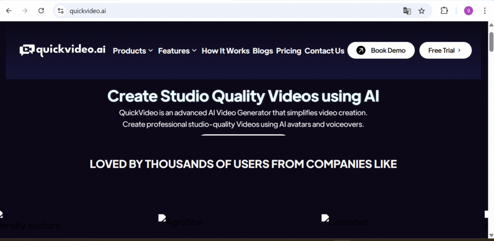The width and height of the screenshot is (494, 241).
Task: Open the translate page icon
Action: [x=407, y=11]
